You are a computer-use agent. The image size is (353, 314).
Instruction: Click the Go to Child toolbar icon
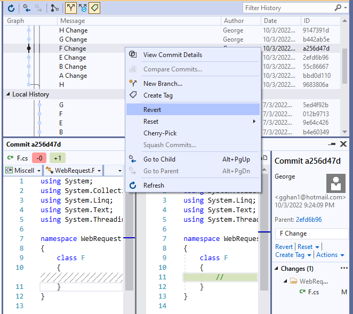(x=27, y=8)
